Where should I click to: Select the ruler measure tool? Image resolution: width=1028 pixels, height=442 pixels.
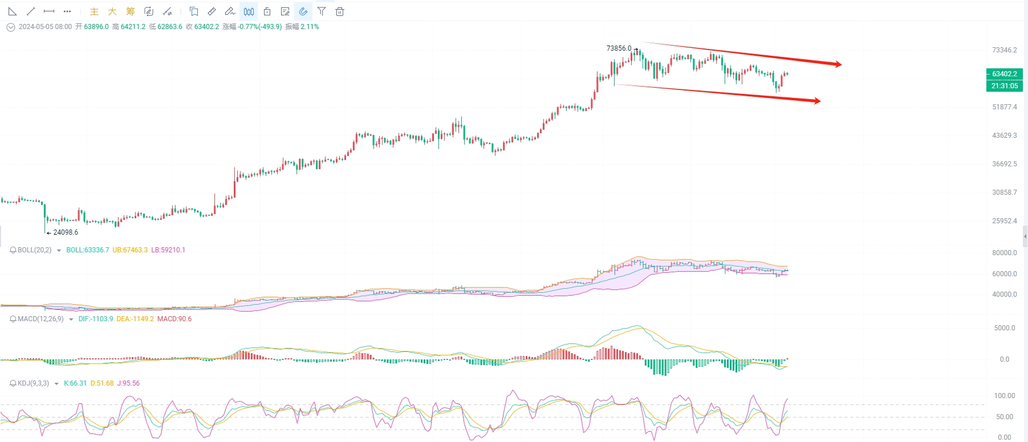(x=212, y=11)
